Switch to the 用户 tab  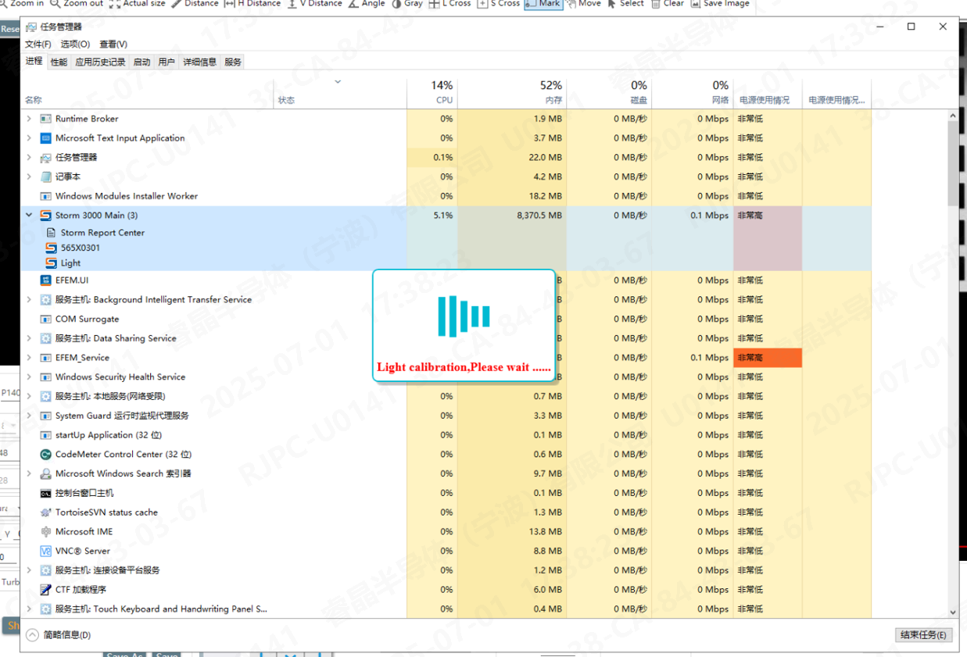[167, 62]
